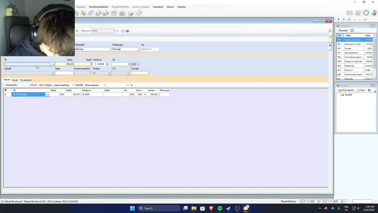Click the chart graph icon in top-right toolbar

point(349,13)
